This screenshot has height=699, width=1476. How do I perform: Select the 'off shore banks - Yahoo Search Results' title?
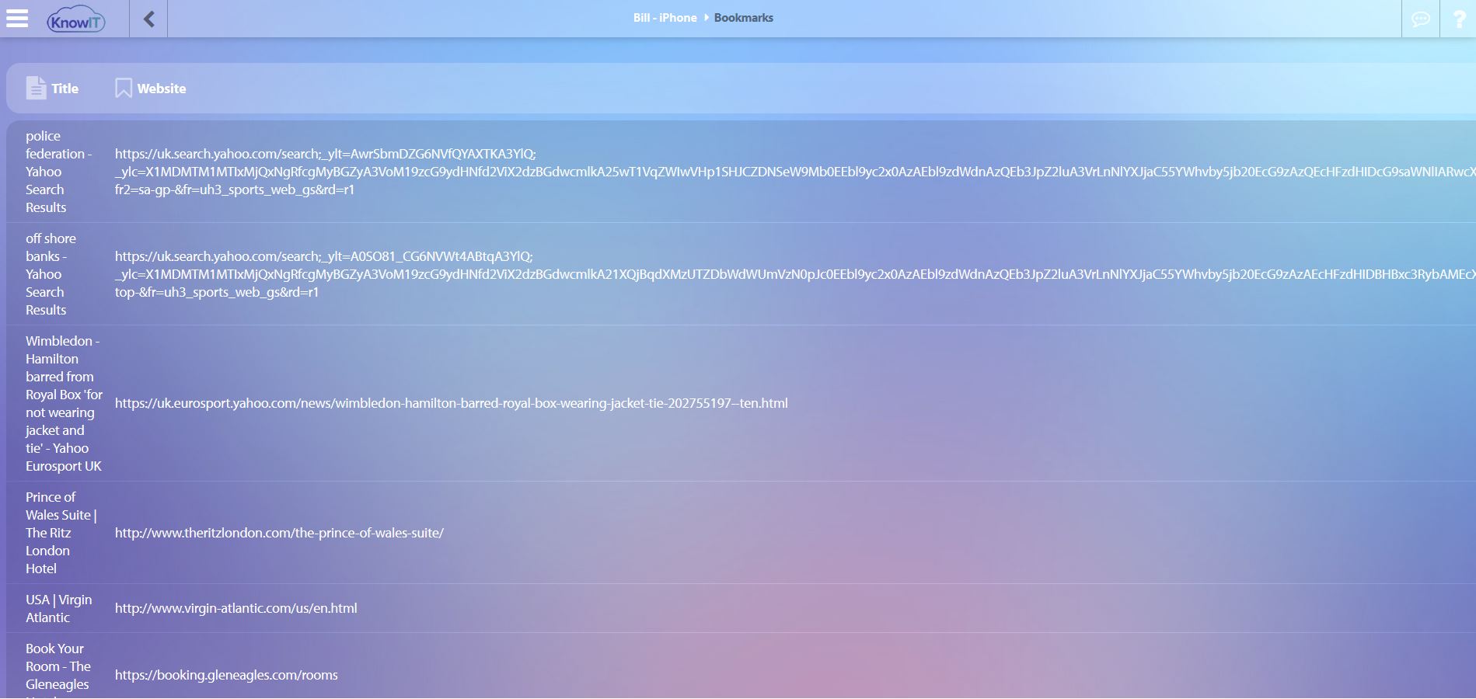[x=51, y=274]
